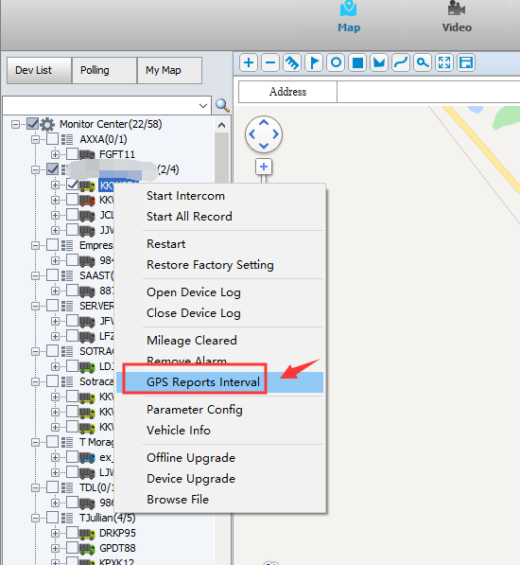
Task: Collapse the TJullian(4/5) group node
Action: [x=35, y=519]
